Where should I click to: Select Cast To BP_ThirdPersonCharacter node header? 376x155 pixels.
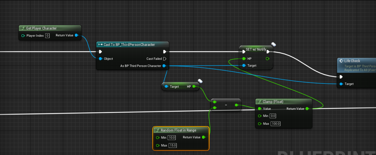pos(132,45)
